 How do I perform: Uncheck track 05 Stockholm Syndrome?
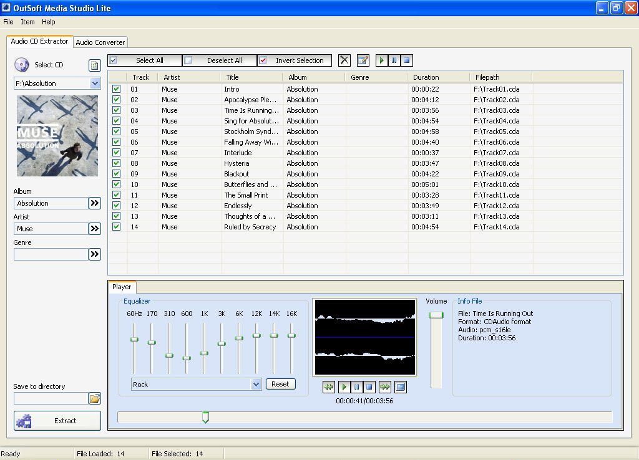tap(117, 132)
